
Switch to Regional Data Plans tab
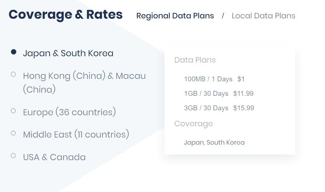click(x=175, y=16)
